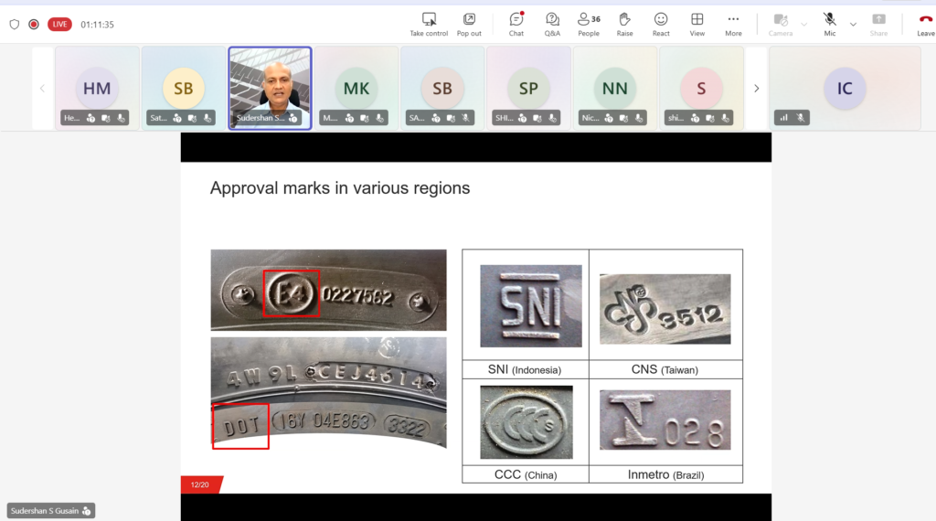Click the Sudershan S Gusain presenter label

(51, 511)
